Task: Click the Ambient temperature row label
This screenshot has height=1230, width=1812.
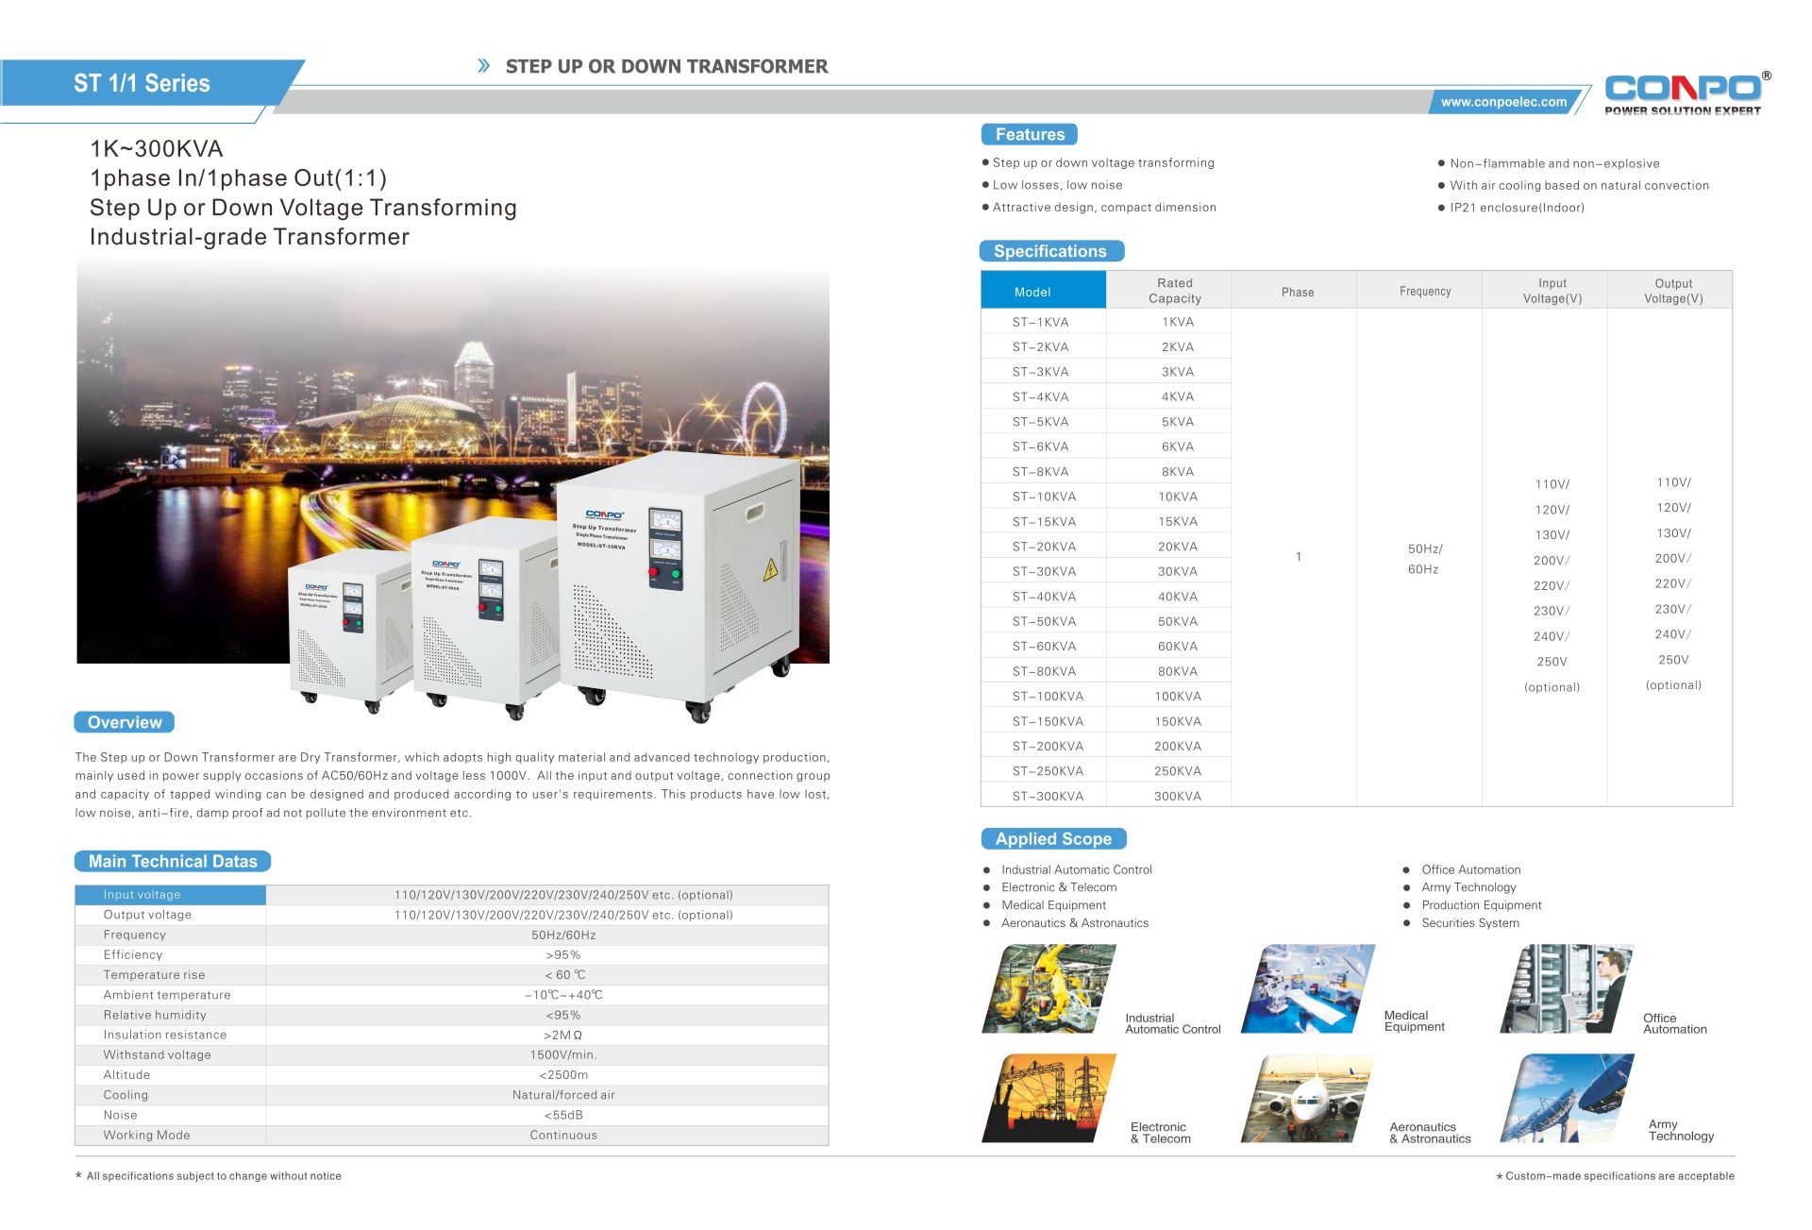Action: [167, 995]
